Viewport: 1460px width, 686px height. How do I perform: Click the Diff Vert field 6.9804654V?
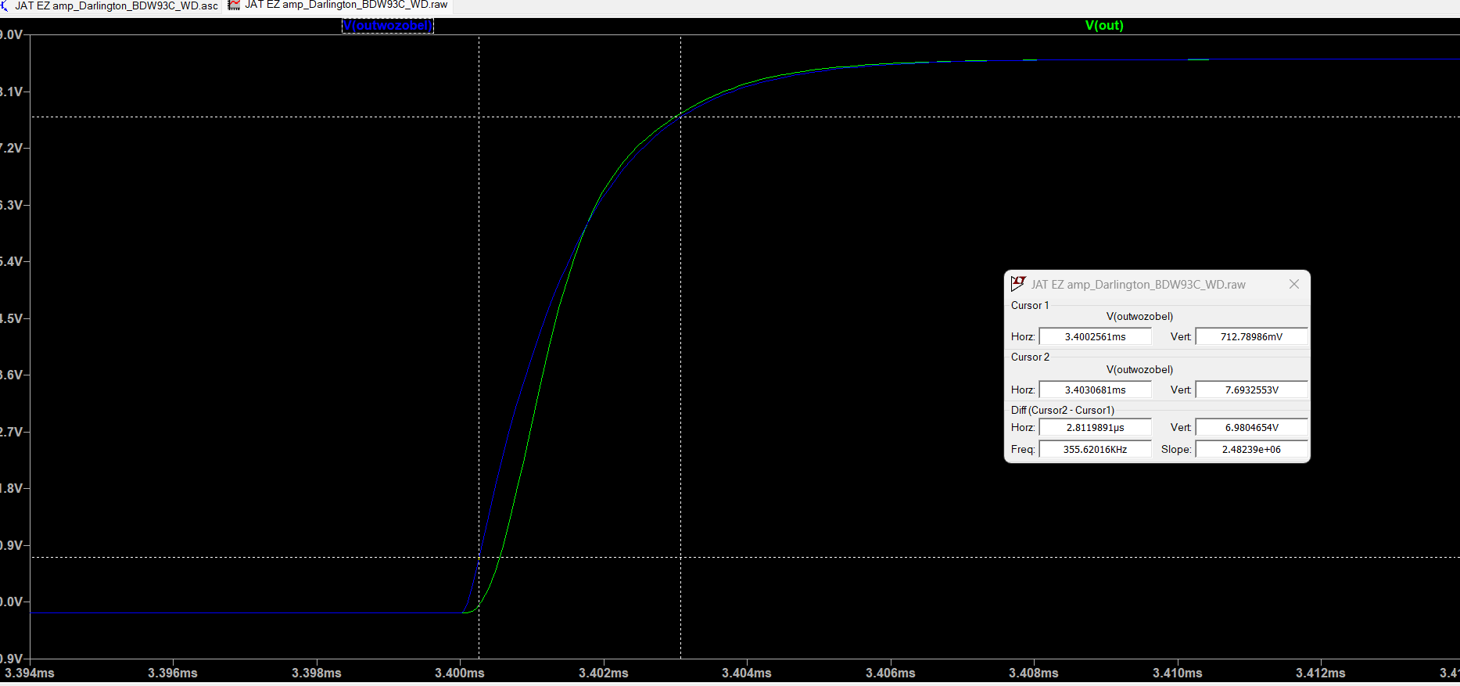(1251, 427)
